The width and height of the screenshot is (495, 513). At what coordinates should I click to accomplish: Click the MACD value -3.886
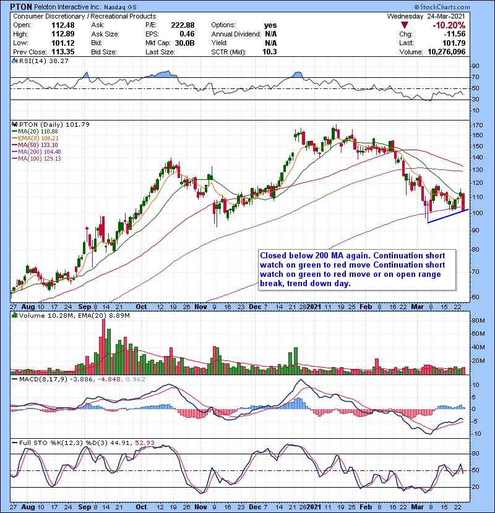point(82,379)
